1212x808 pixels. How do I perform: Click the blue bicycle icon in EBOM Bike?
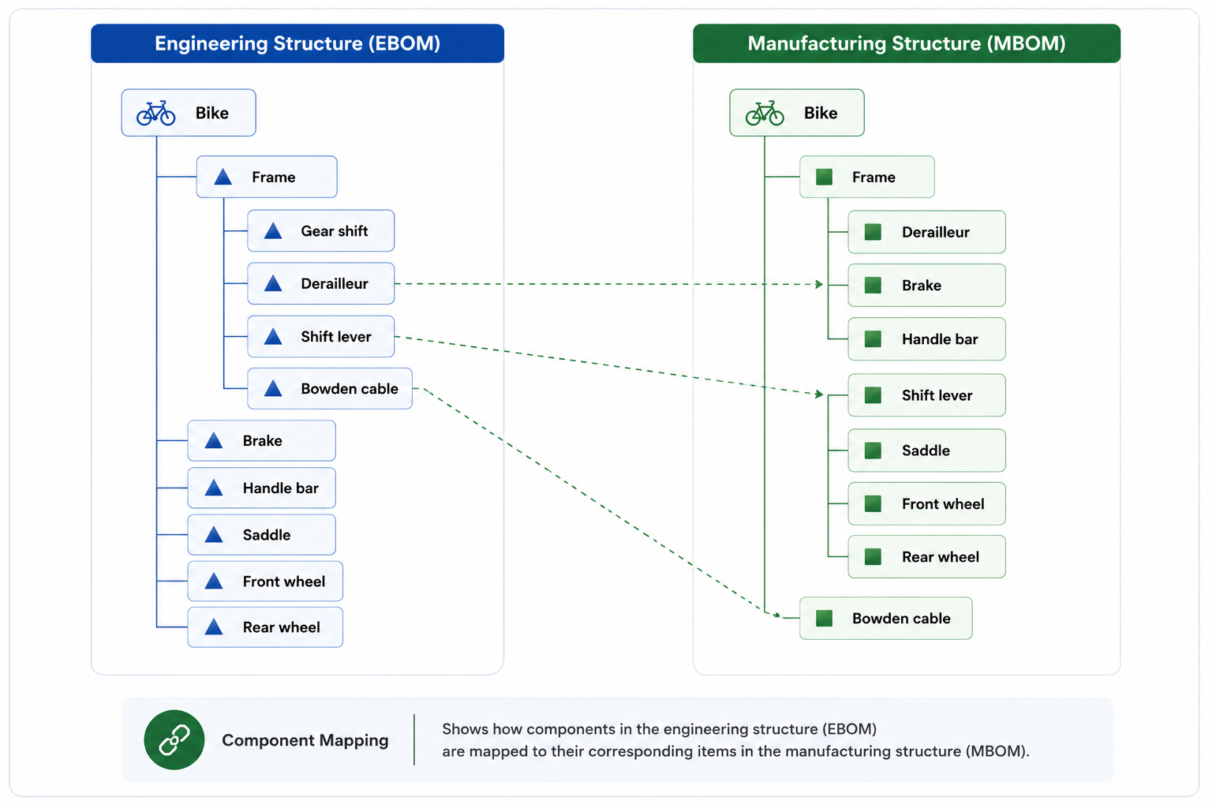coord(155,113)
